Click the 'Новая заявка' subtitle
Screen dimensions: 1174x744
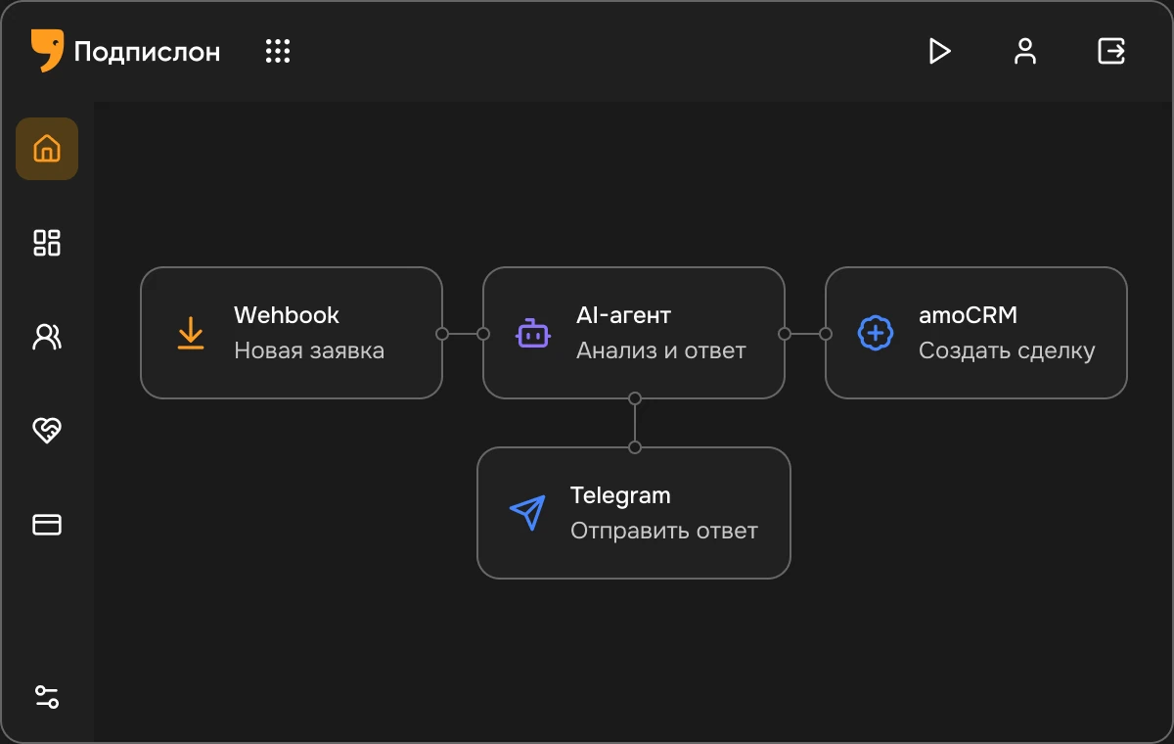[309, 350]
